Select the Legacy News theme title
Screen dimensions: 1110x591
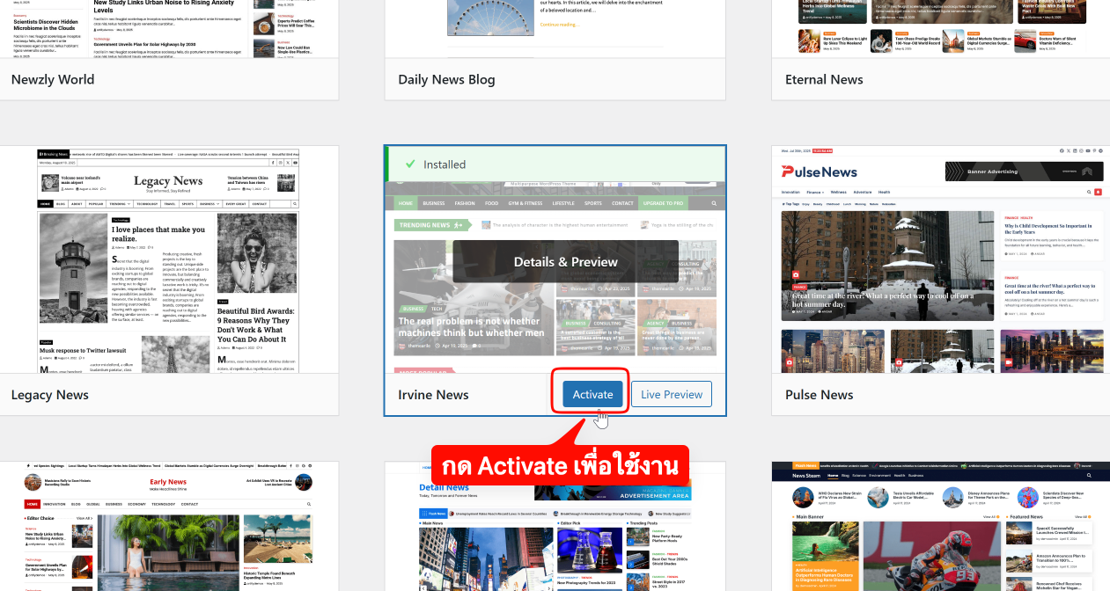(x=50, y=395)
